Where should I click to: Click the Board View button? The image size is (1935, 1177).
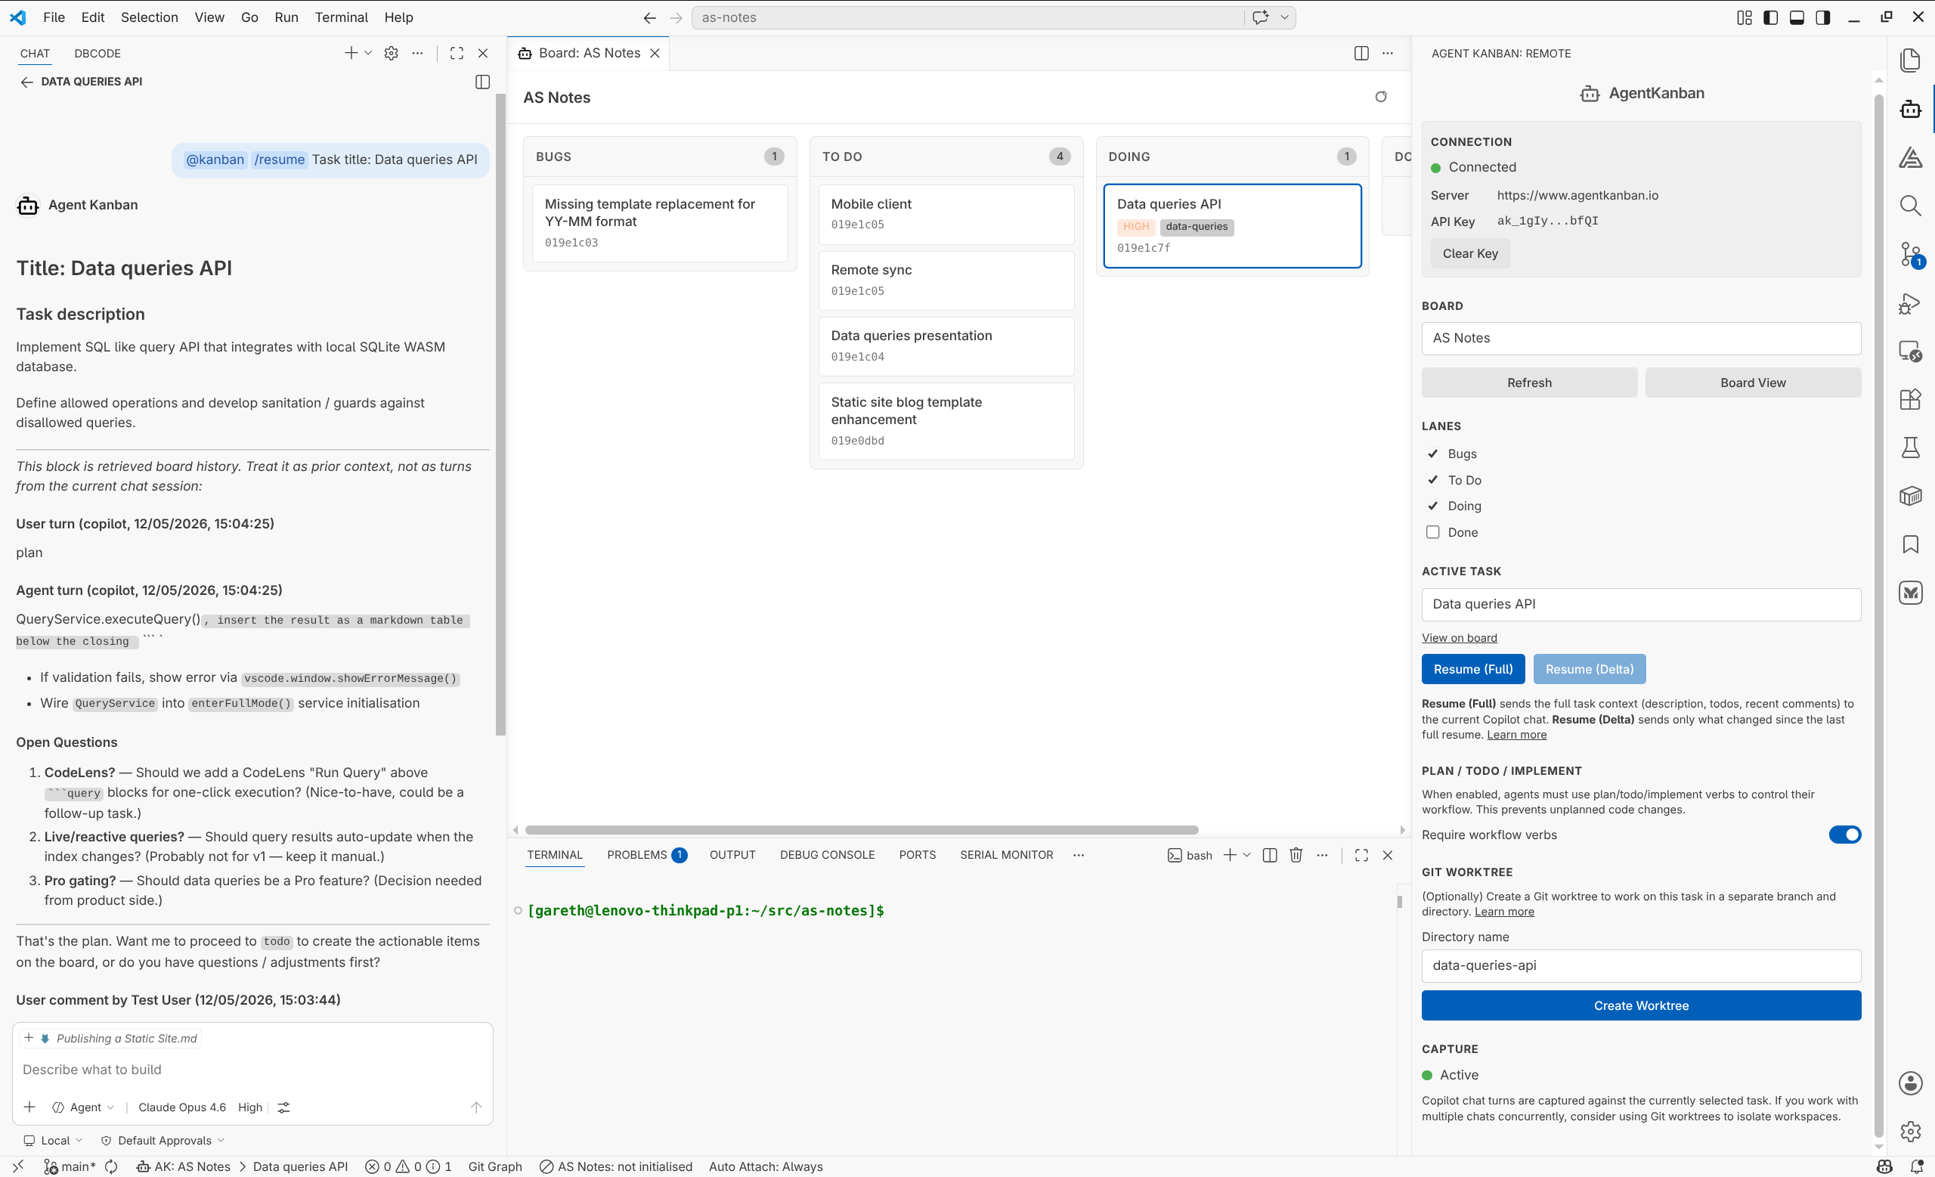pyautogui.click(x=1752, y=383)
